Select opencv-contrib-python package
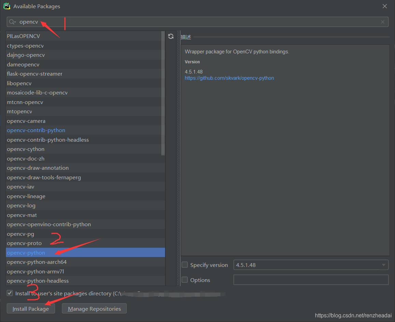 85,130
